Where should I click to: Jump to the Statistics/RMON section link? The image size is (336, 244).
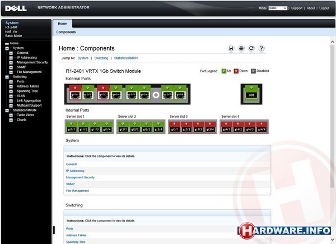point(126,58)
